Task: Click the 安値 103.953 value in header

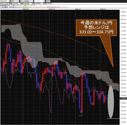Action: tap(36, 4)
